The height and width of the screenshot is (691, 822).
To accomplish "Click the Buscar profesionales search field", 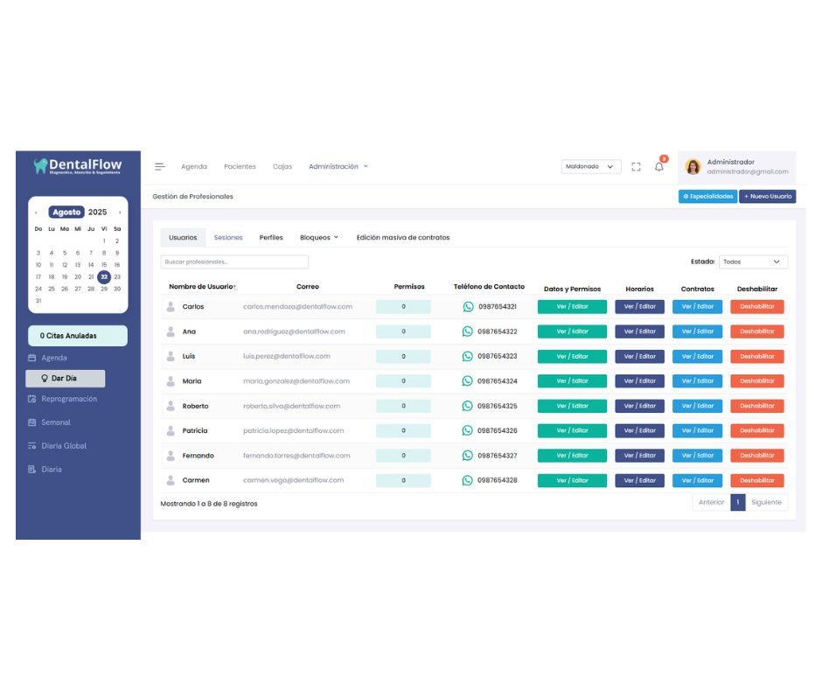I will (x=234, y=262).
